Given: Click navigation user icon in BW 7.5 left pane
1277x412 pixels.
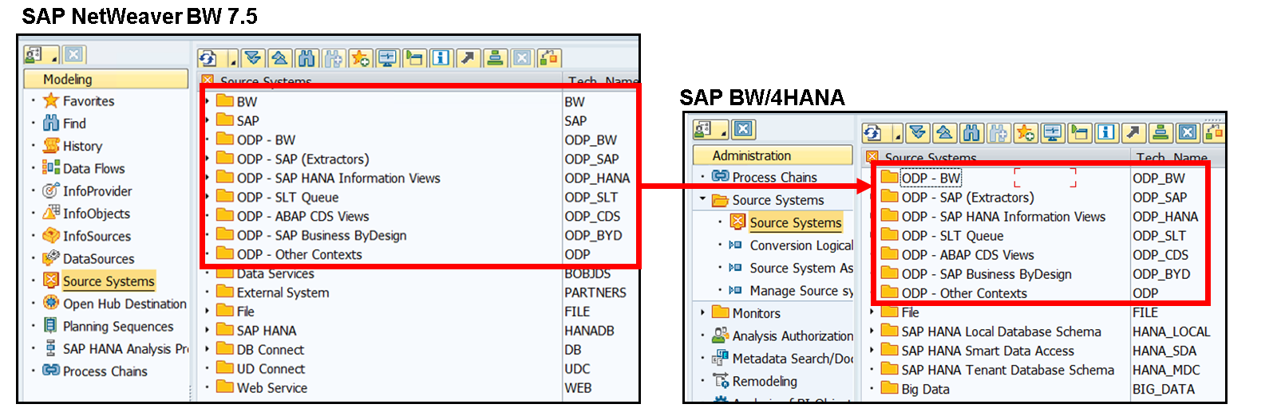Looking at the screenshot, I should pyautogui.click(x=34, y=55).
